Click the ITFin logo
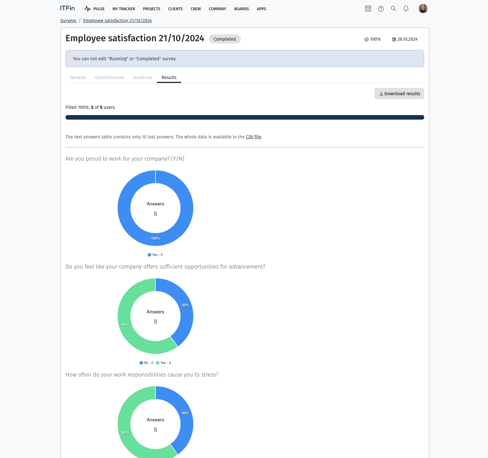Viewport: 488px width, 458px height. pyautogui.click(x=67, y=8)
